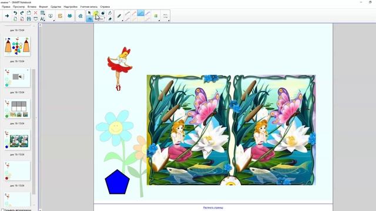The height and width of the screenshot is (211, 376).
Task: Open page 3 thumbnail with castles
Action: coord(17,46)
